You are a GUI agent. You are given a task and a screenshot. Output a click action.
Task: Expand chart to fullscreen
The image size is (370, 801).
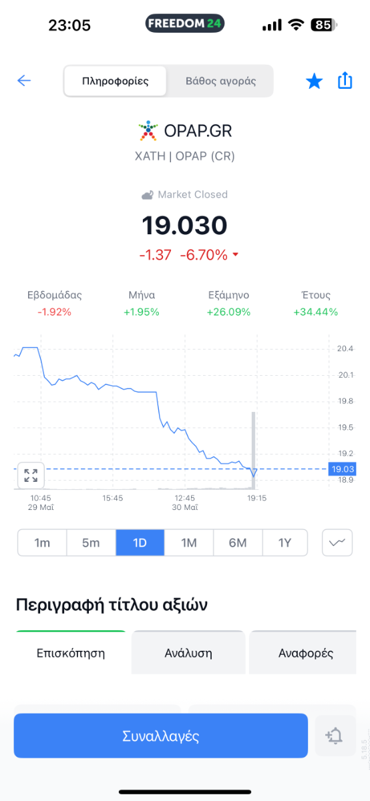pyautogui.click(x=31, y=475)
